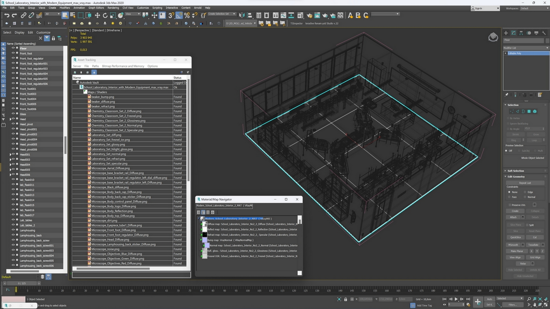Select the Edge constraint radio button
The height and width of the screenshot is (309, 550).
tap(525, 192)
